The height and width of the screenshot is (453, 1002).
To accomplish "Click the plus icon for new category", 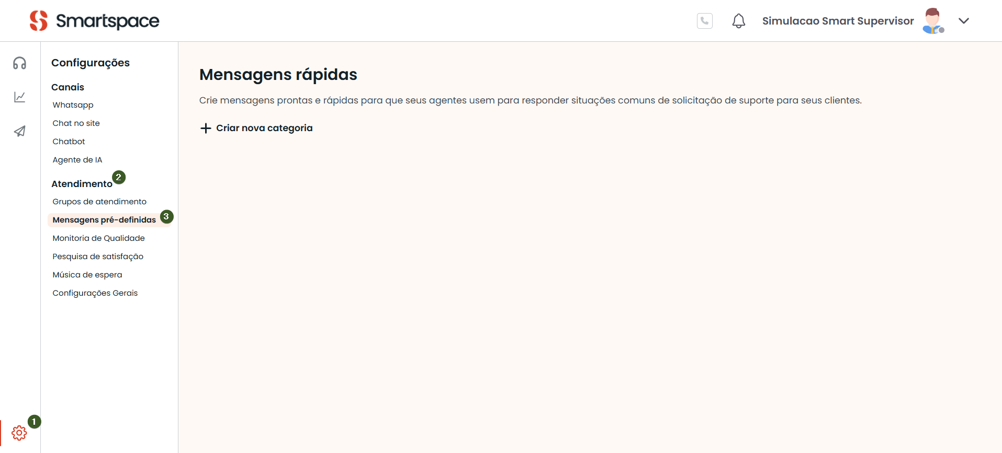I will click(x=206, y=129).
